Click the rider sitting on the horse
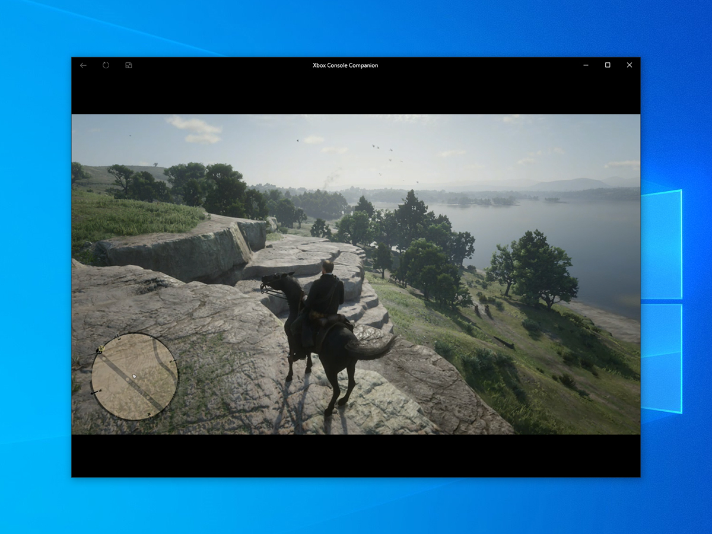The image size is (712, 534). pyautogui.click(x=326, y=294)
